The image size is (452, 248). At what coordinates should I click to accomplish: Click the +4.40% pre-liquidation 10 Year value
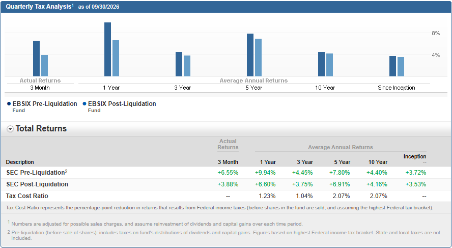[377, 173]
